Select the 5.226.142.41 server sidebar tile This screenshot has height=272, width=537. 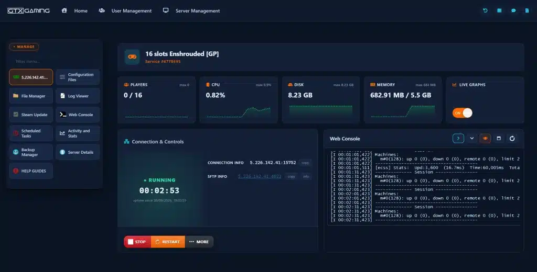click(31, 77)
